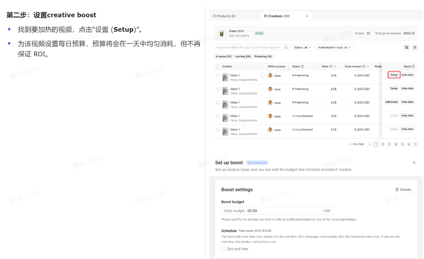
Task: Sort by the Order column arrows
Action: coord(335,67)
